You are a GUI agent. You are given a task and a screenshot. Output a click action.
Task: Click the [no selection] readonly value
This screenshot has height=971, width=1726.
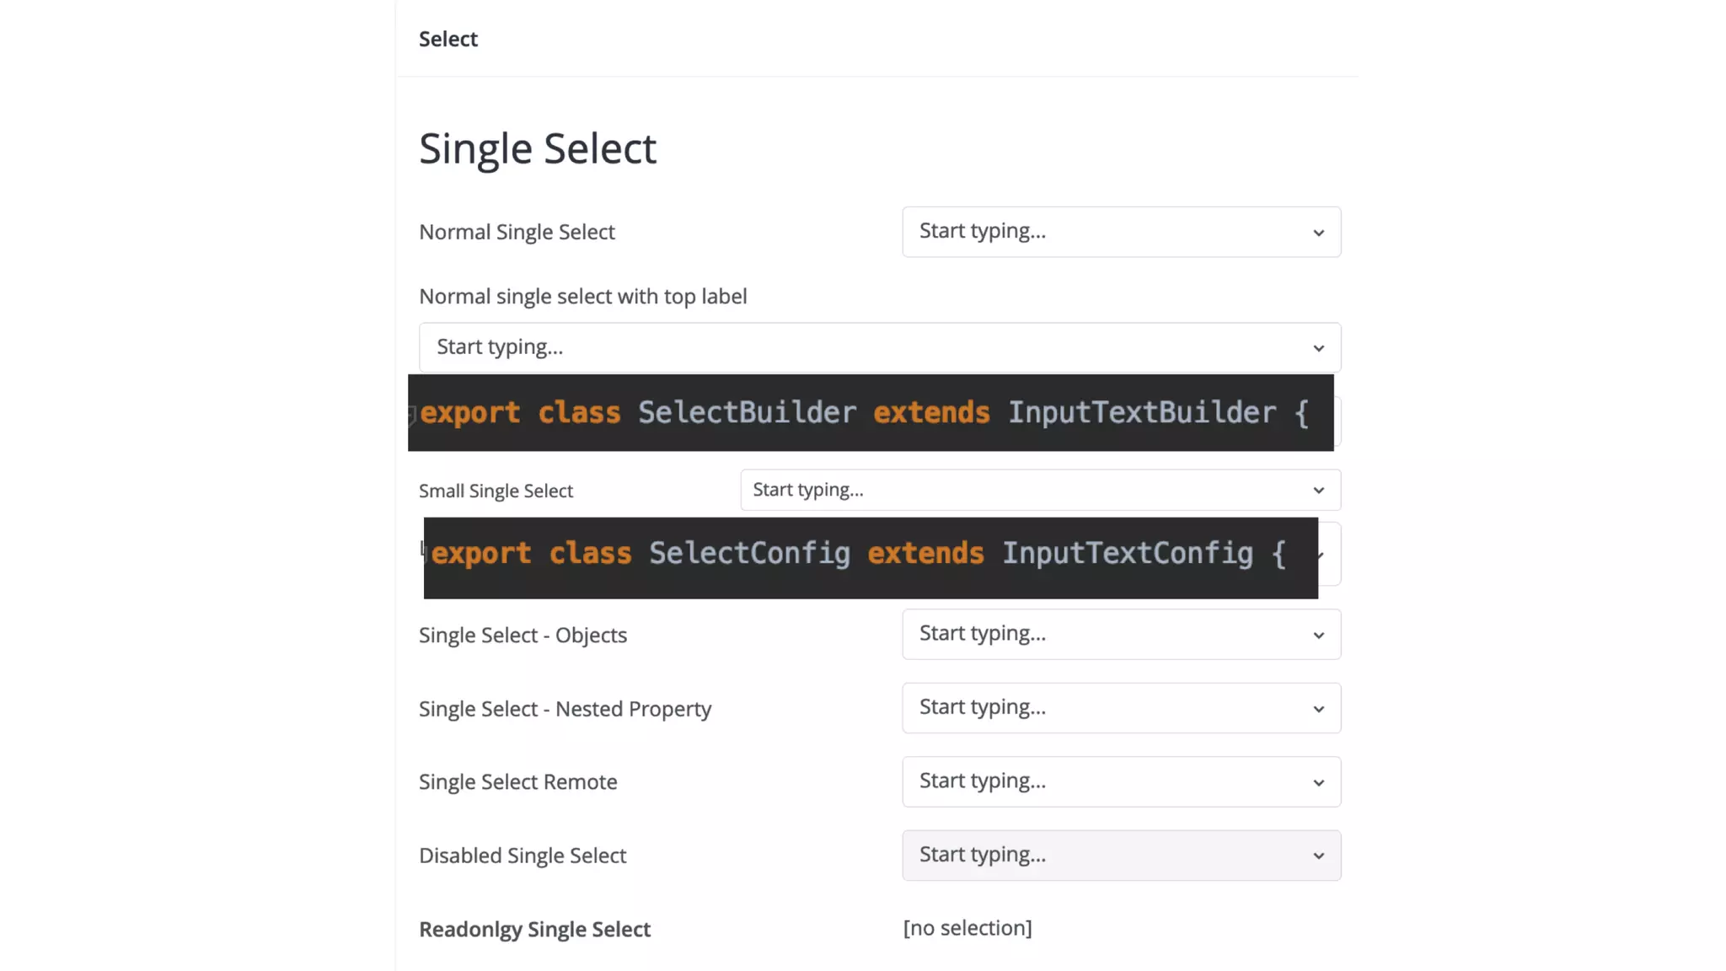(967, 928)
